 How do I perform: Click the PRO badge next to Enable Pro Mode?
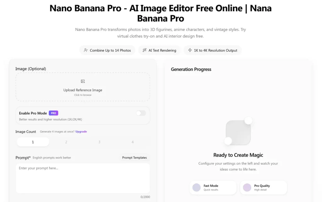tap(53, 113)
